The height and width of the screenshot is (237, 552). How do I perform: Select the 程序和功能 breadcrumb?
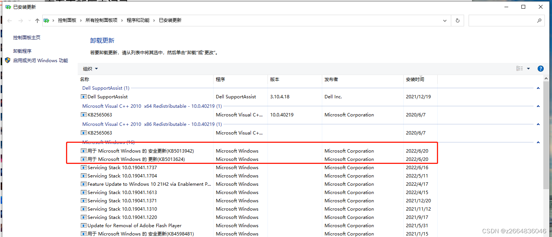[138, 20]
